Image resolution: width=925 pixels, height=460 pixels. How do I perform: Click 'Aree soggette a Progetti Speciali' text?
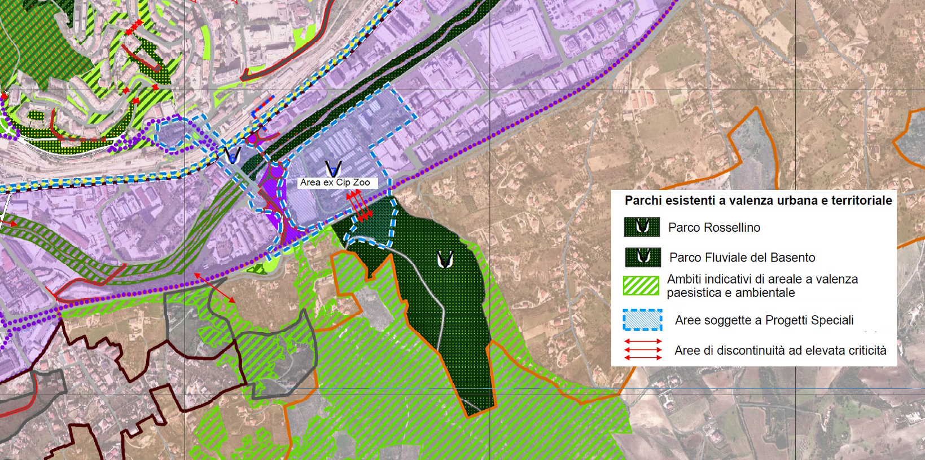(764, 320)
